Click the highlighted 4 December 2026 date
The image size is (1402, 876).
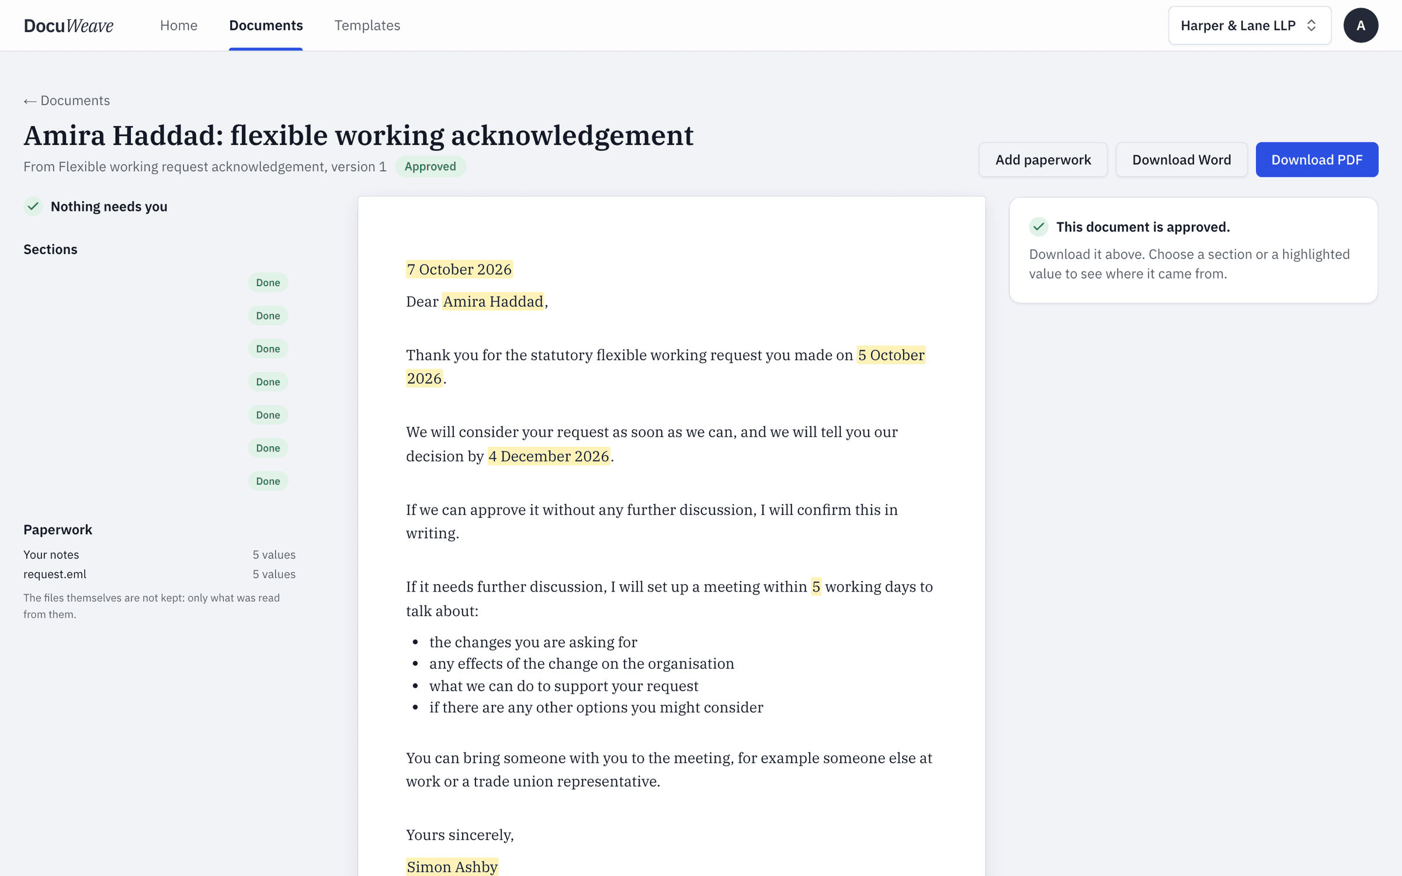(549, 456)
